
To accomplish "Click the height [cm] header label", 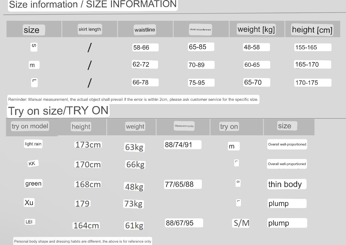I will point(312,30).
